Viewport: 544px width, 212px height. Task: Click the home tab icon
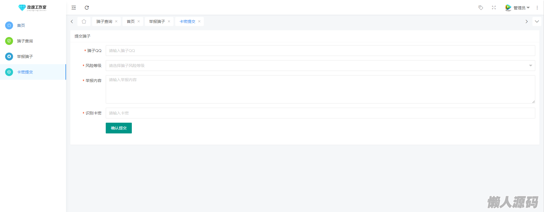coord(84,21)
